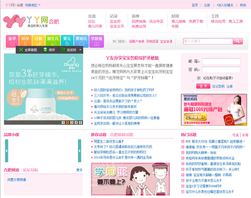Click the 全屏看图 fullscreen icon
Viewport: 251px width, 198px height.
(x=21, y=50)
